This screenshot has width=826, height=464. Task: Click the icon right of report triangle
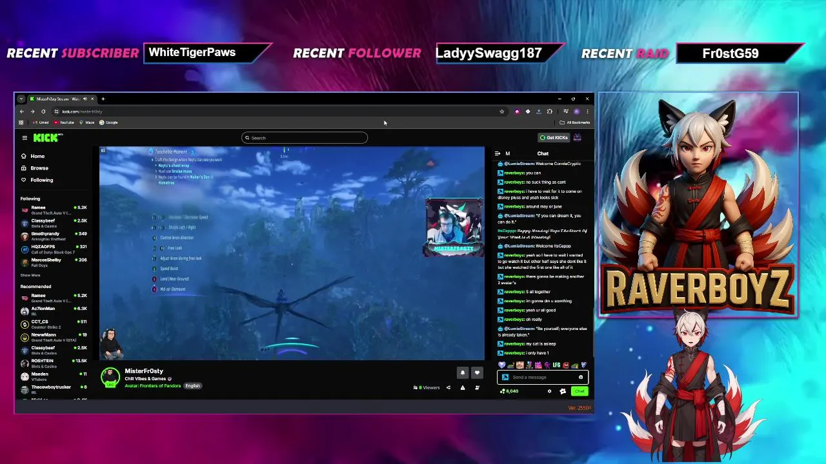tap(477, 387)
